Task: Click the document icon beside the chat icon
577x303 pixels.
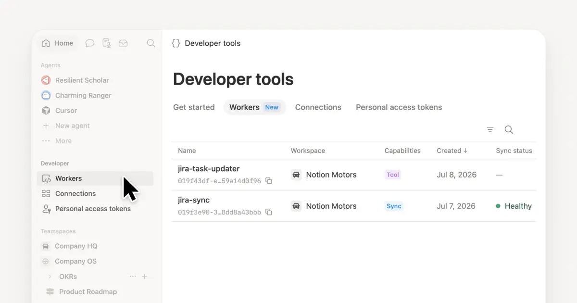Action: (107, 43)
